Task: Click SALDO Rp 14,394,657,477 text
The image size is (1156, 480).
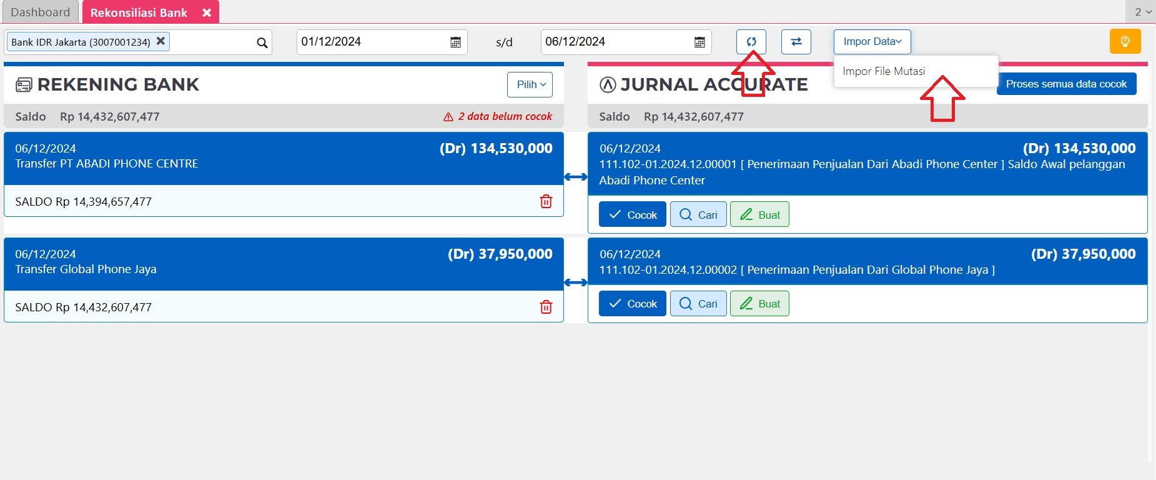Action: 84,201
